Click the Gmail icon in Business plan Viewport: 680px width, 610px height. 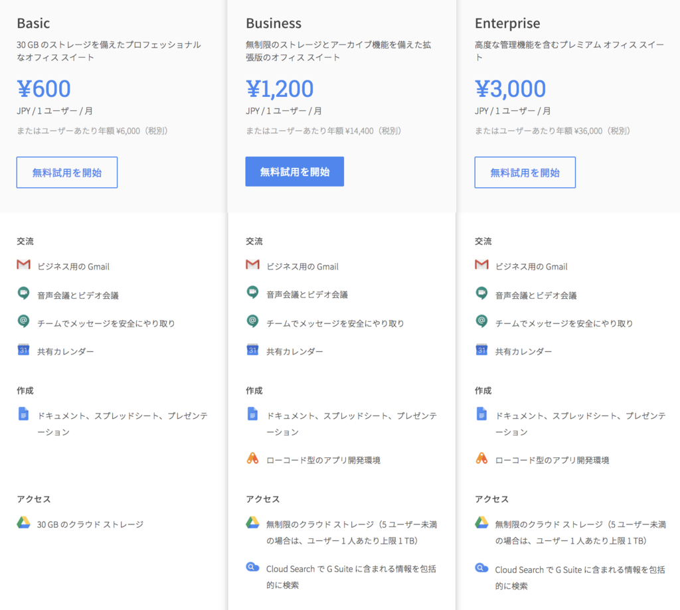(x=252, y=264)
